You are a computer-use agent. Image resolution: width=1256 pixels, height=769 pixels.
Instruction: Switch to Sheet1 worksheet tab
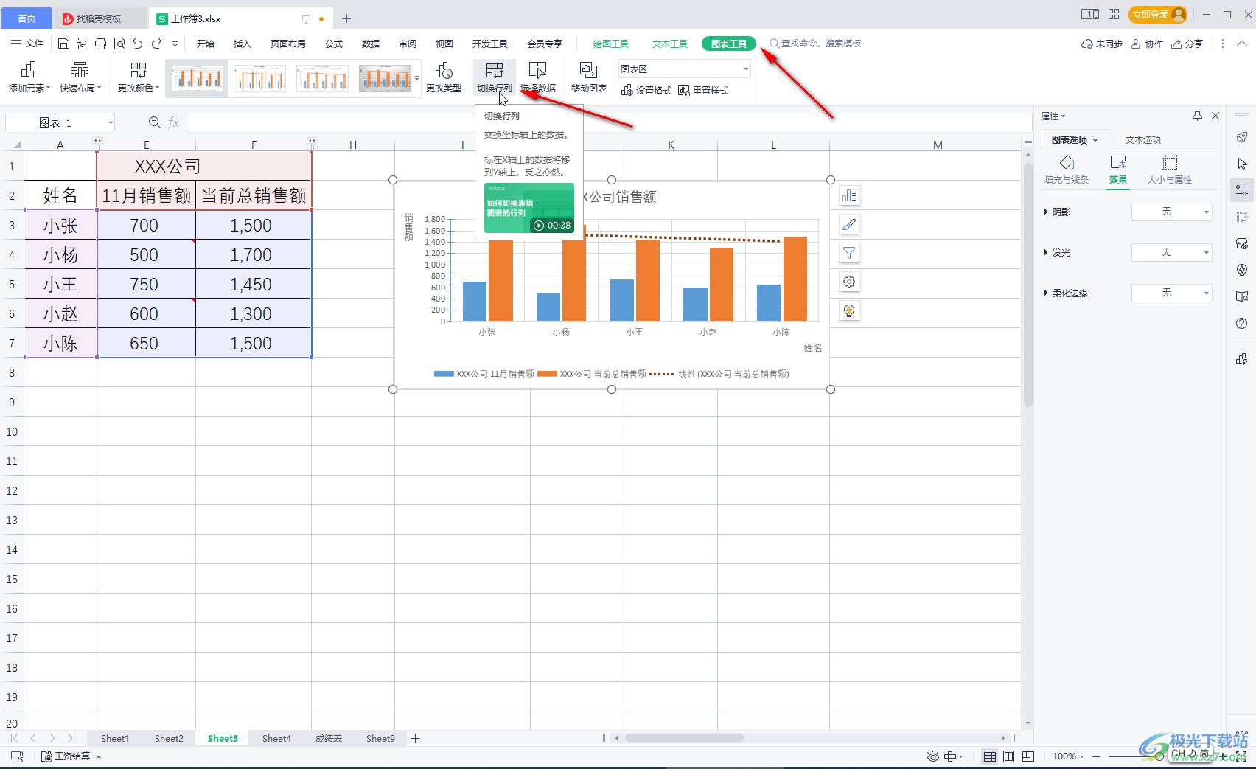[x=114, y=738]
